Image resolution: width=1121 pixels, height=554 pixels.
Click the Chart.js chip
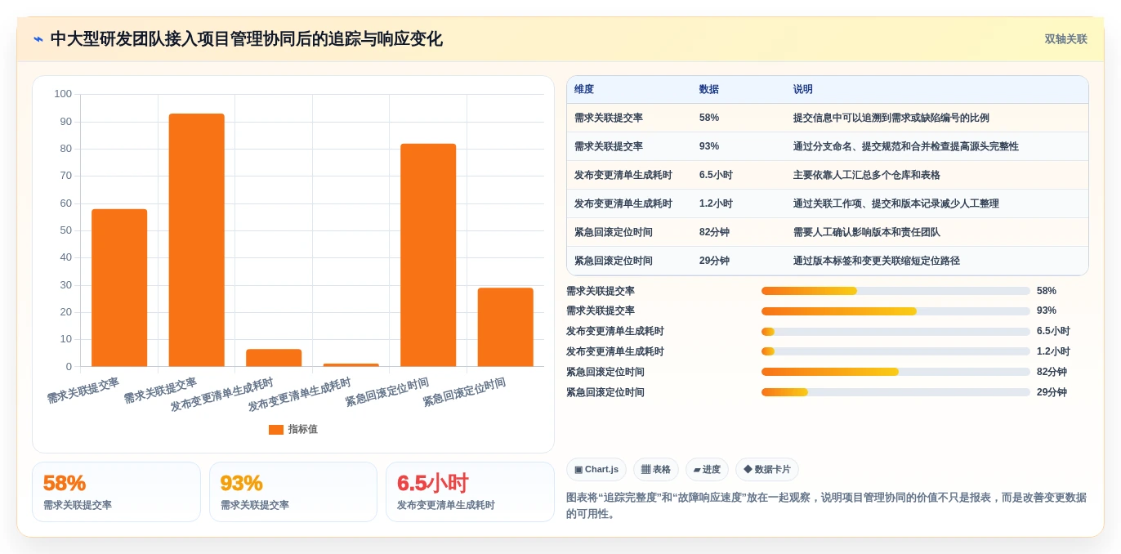596,470
